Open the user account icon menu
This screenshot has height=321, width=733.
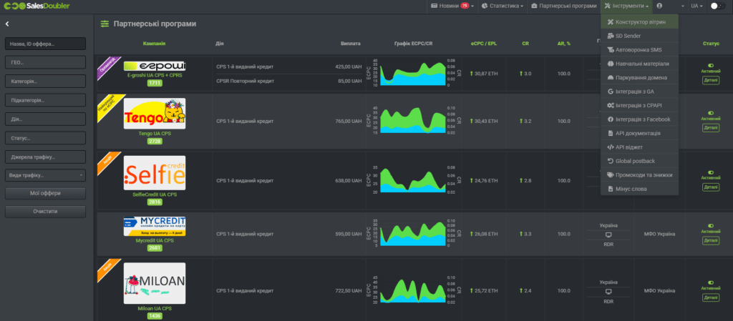pyautogui.click(x=659, y=6)
